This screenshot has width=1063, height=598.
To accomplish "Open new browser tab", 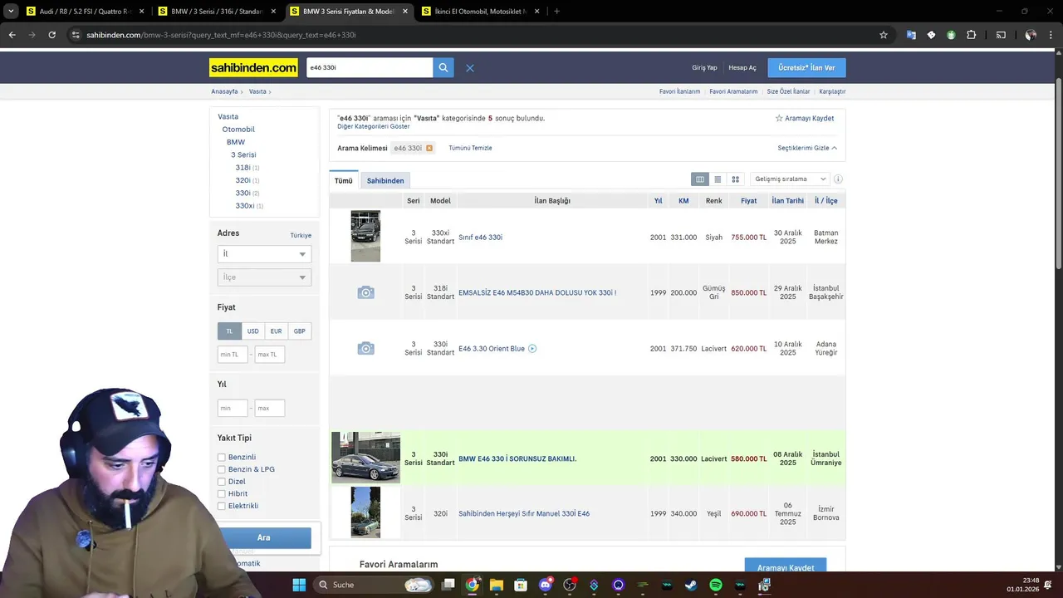I will click(x=556, y=12).
